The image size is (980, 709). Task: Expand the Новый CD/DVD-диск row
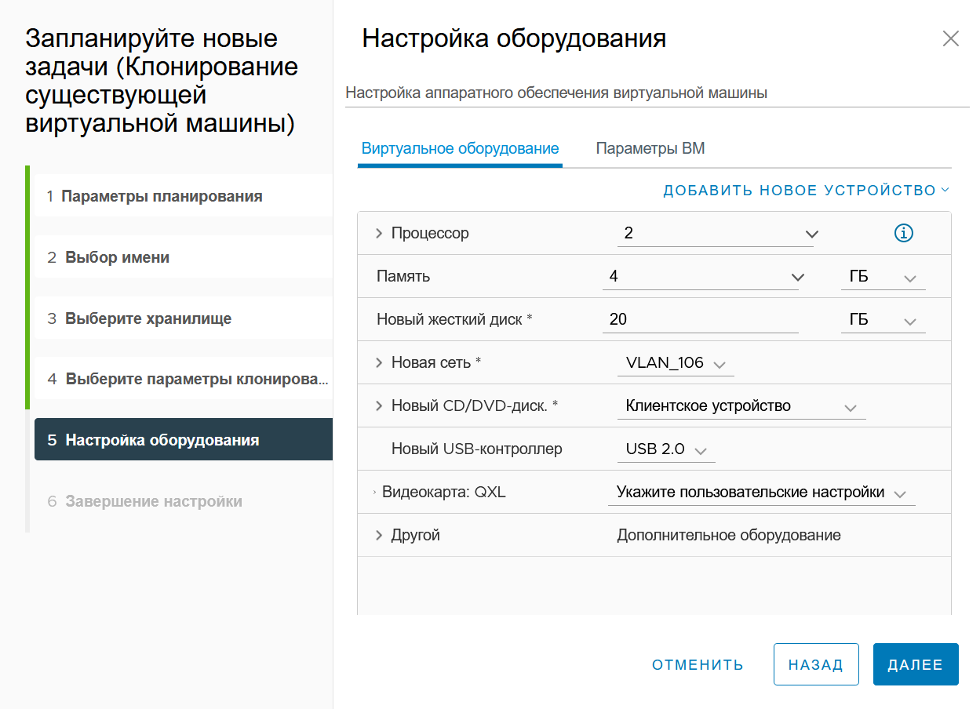[379, 405]
